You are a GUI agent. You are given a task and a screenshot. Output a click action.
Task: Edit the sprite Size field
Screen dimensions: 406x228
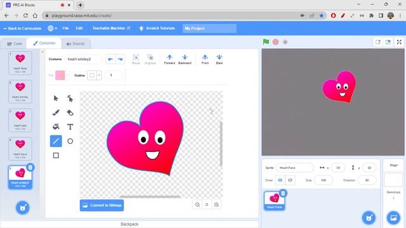point(324,180)
